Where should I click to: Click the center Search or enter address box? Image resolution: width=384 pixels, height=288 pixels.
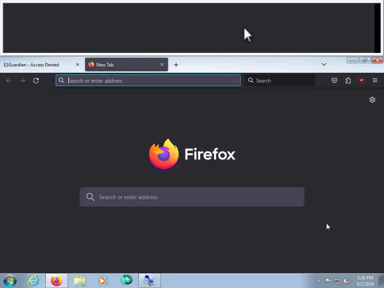point(192,197)
